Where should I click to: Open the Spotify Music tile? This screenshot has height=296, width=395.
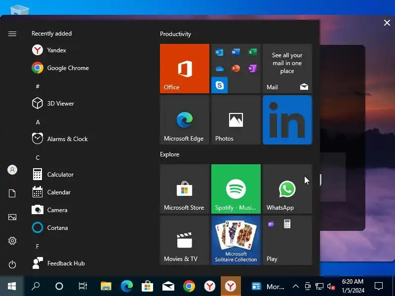pyautogui.click(x=236, y=189)
